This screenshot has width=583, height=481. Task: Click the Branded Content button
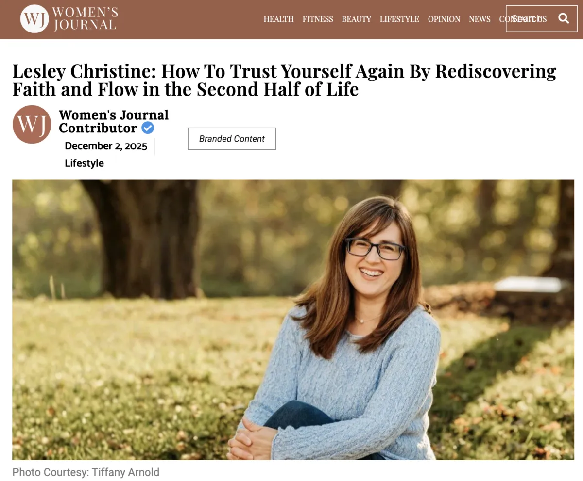tap(232, 139)
